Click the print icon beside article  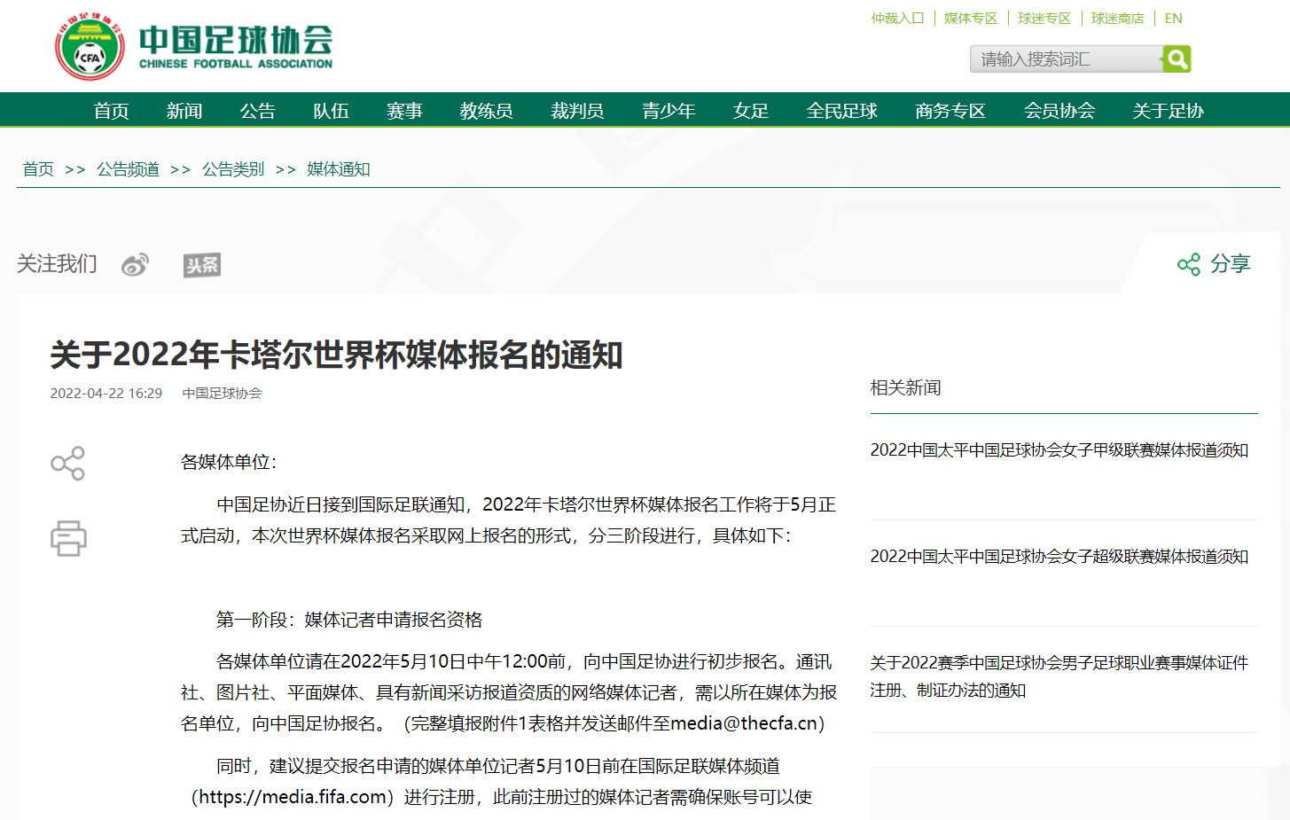coord(68,538)
